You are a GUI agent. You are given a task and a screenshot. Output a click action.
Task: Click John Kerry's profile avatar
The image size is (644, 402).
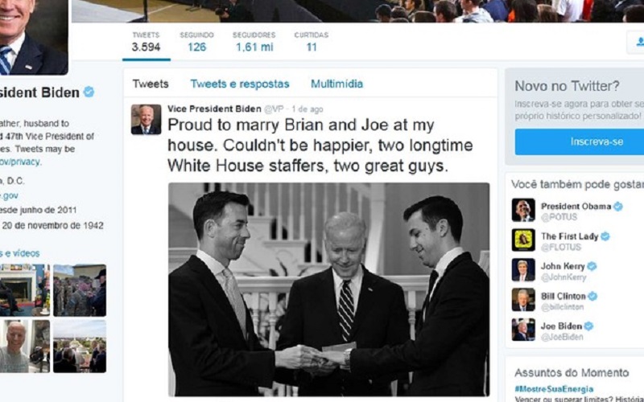tap(523, 270)
